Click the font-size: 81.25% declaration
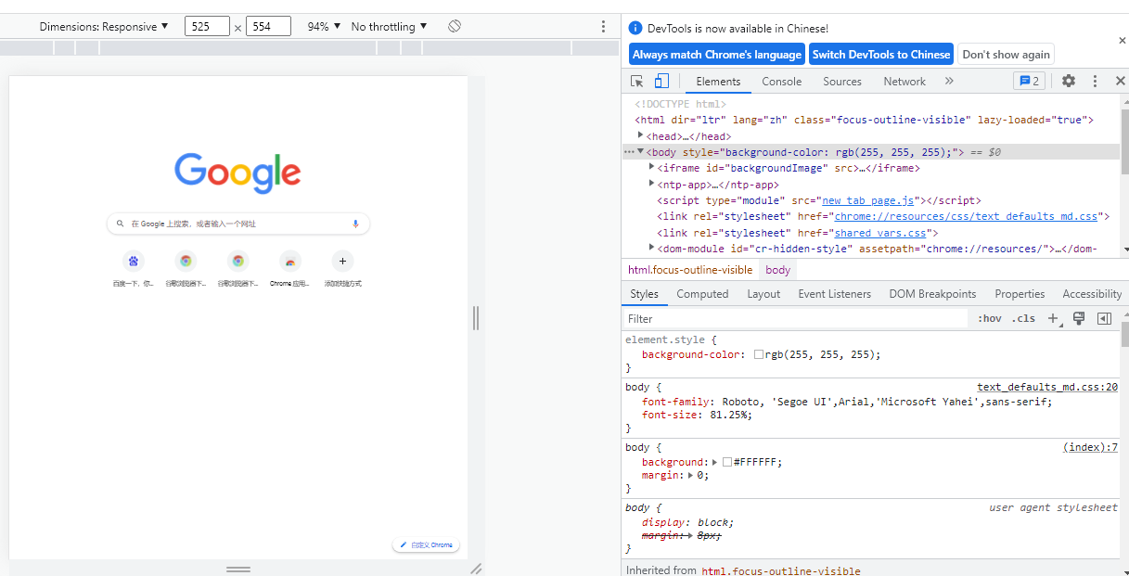 point(697,415)
